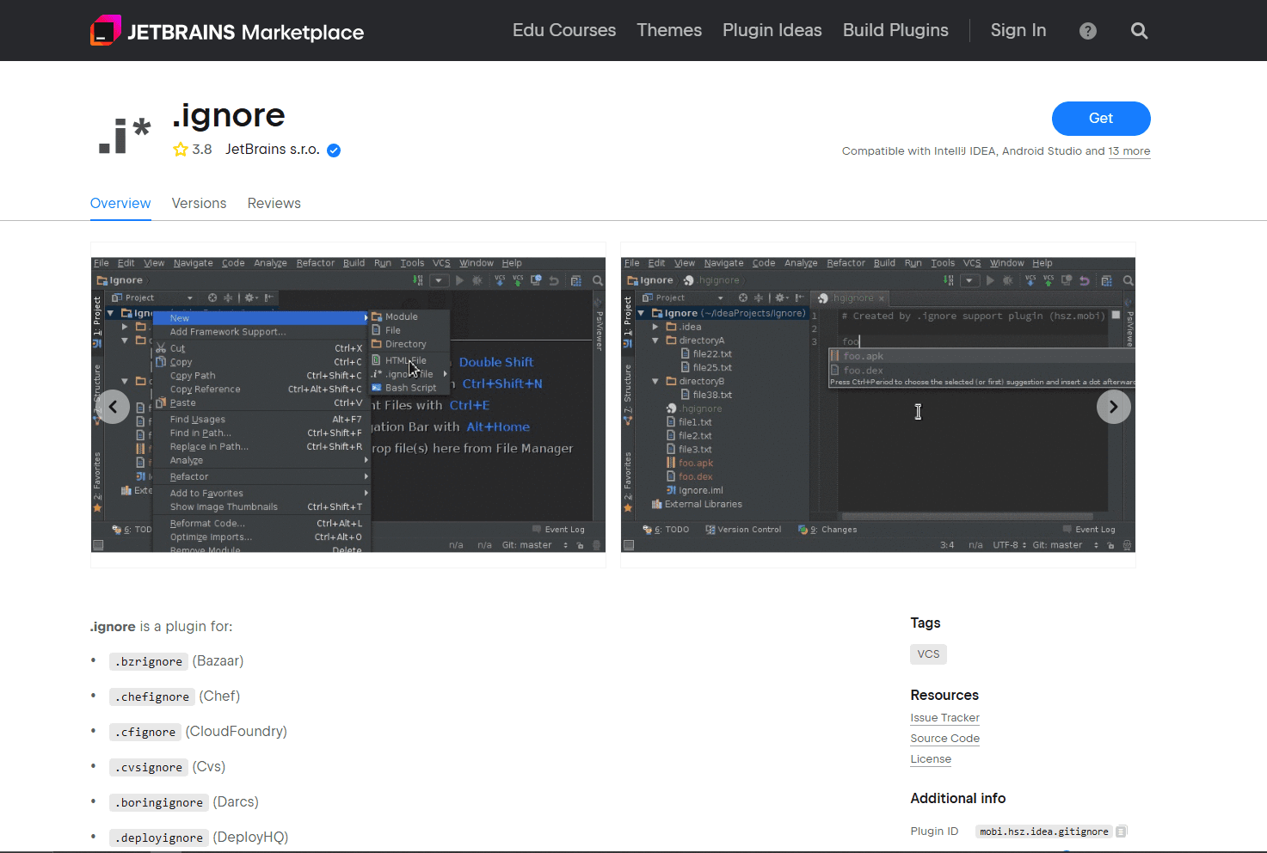Click the .bzrignore code label
The width and height of the screenshot is (1267, 853).
point(149,661)
